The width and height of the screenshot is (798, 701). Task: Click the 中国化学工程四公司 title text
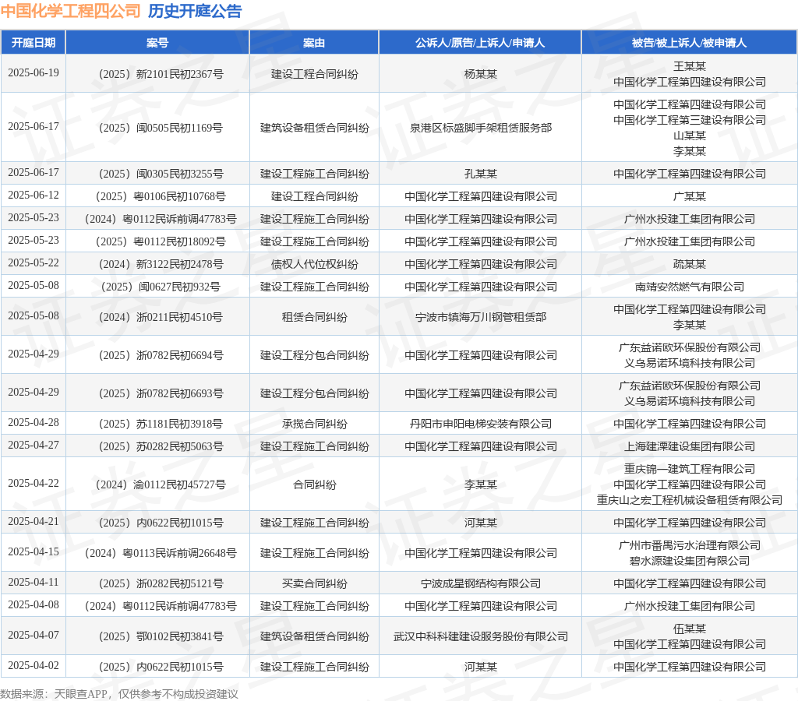(70, 11)
